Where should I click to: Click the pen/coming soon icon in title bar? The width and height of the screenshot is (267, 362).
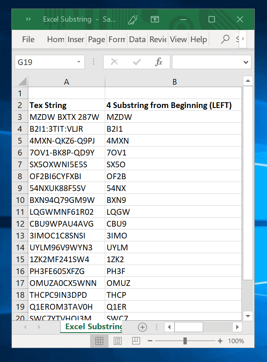133,19
